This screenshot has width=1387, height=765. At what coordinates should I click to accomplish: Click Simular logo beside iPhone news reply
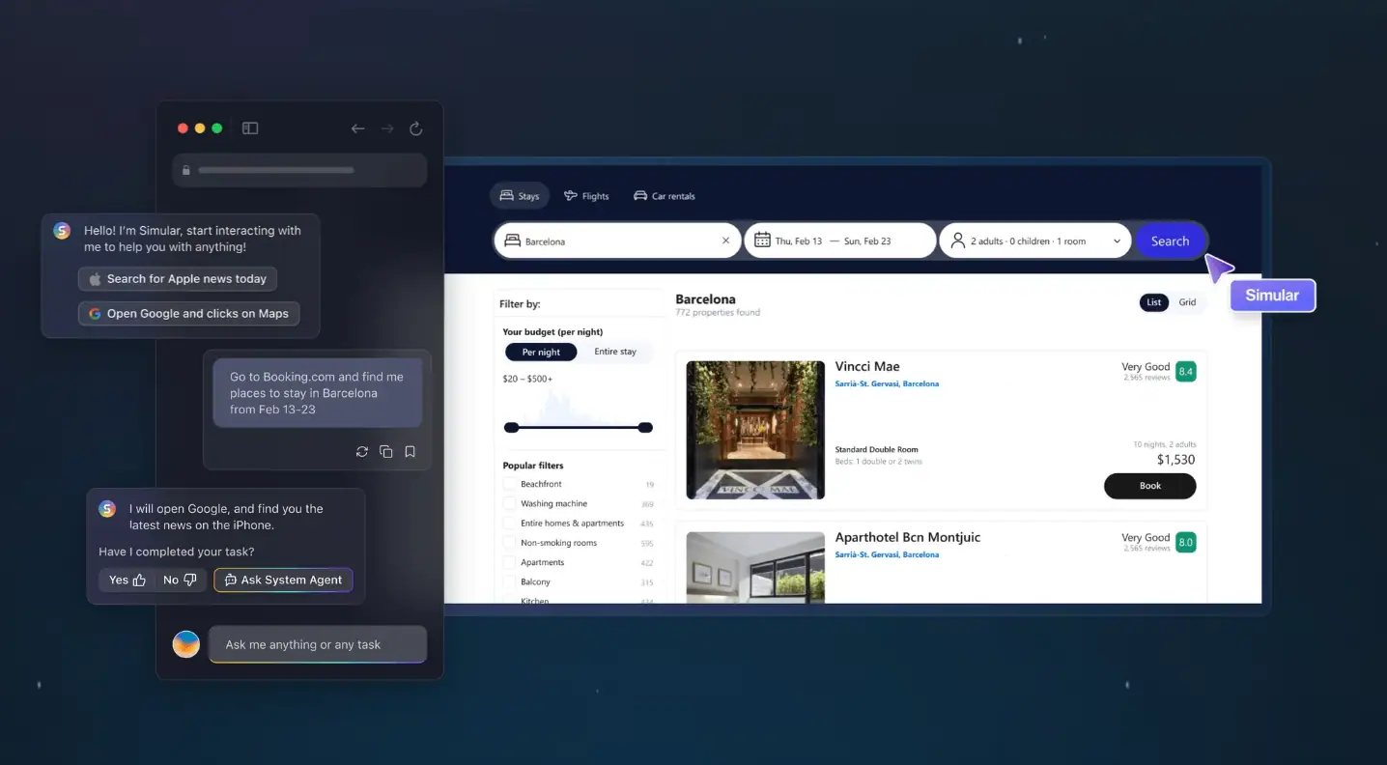107,509
